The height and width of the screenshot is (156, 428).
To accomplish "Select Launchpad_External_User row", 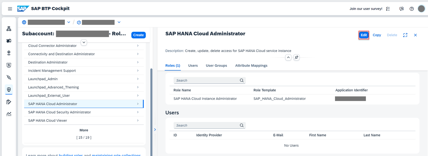I will pos(84,96).
